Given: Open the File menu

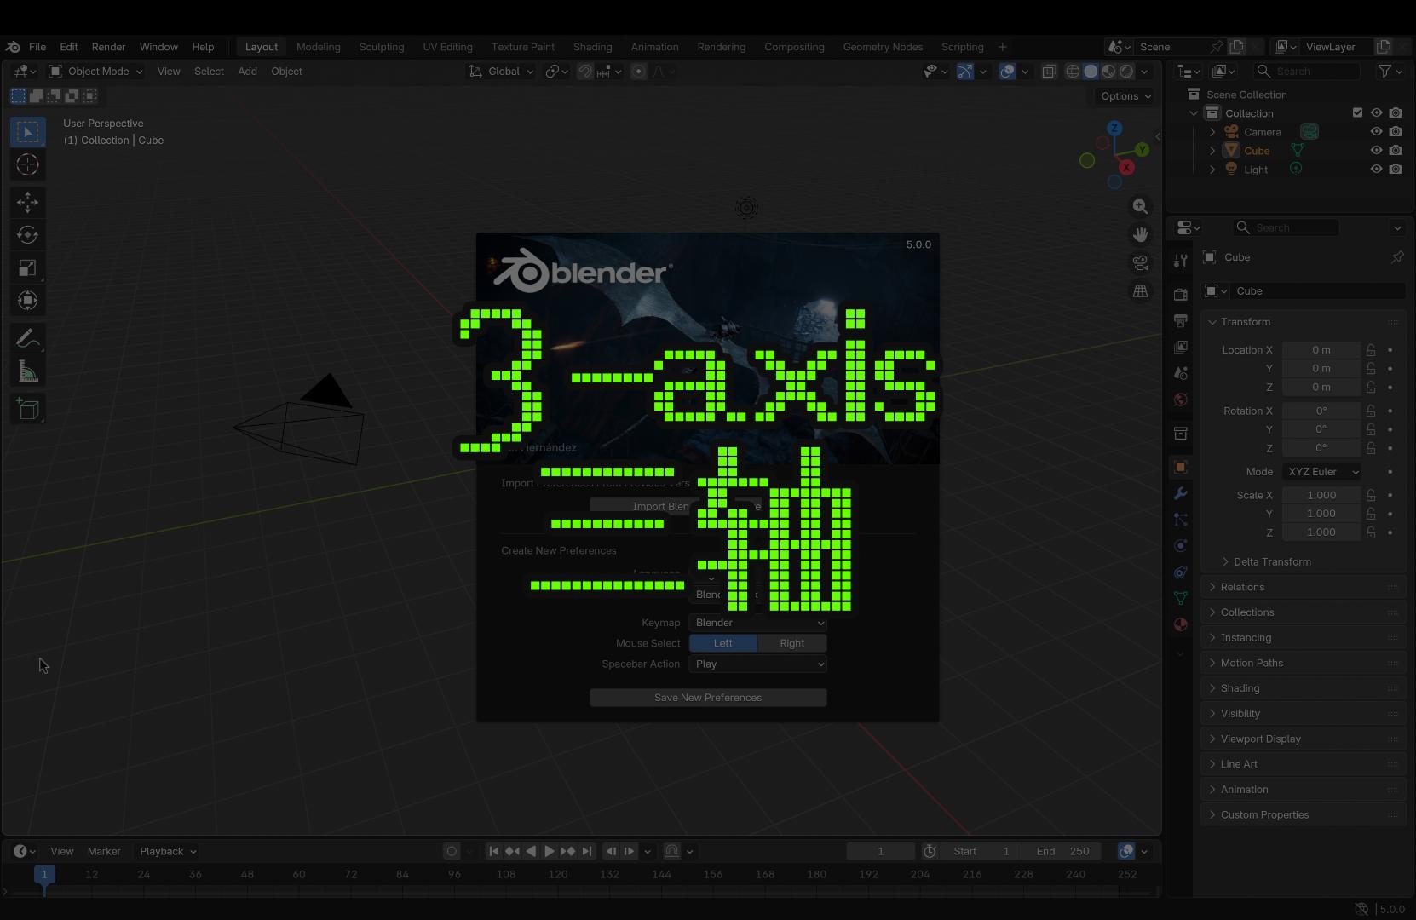Looking at the screenshot, I should click(x=37, y=47).
